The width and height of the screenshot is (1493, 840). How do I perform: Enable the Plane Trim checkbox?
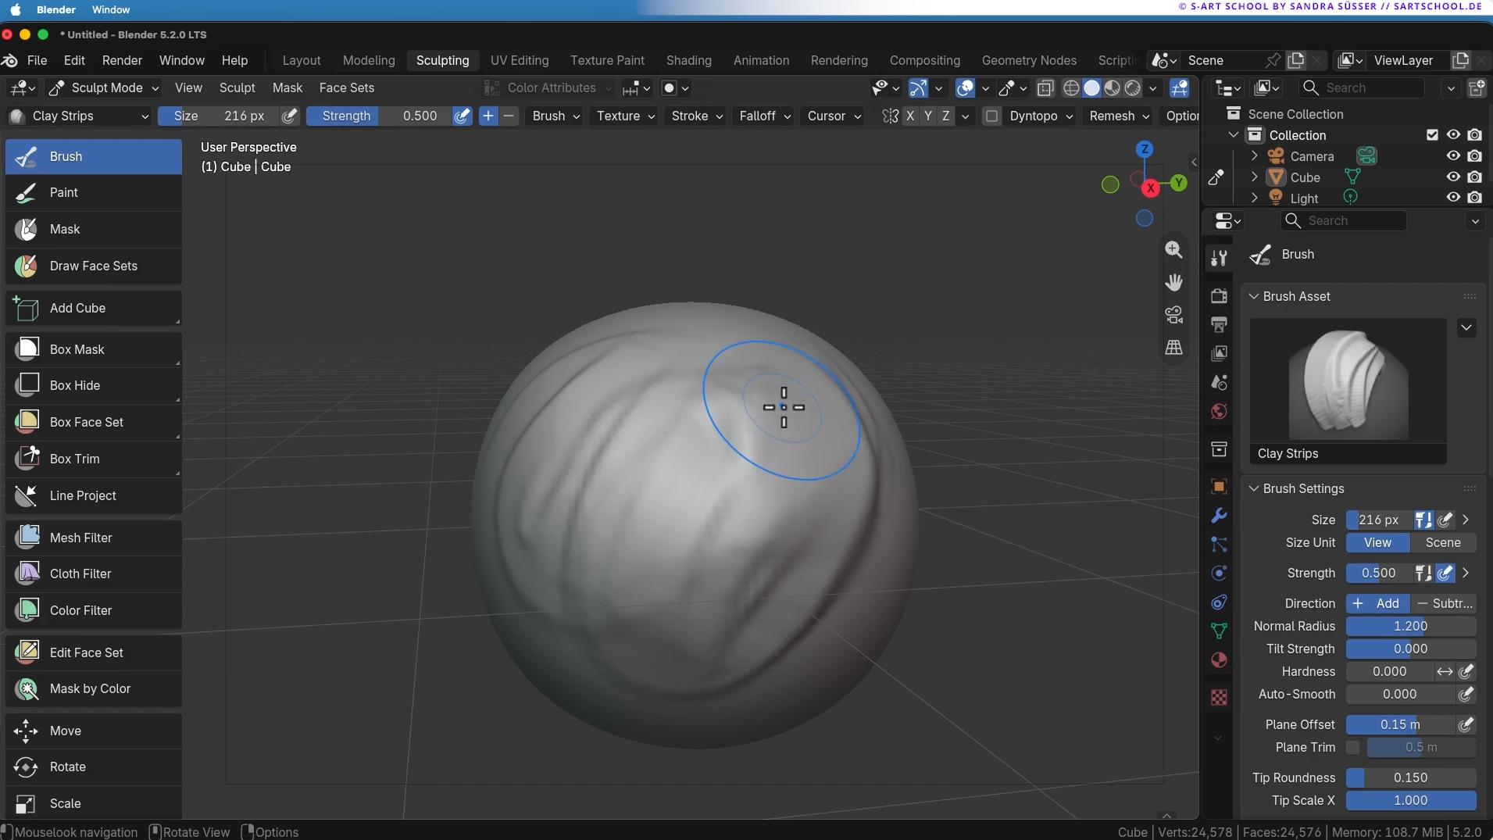(1352, 748)
